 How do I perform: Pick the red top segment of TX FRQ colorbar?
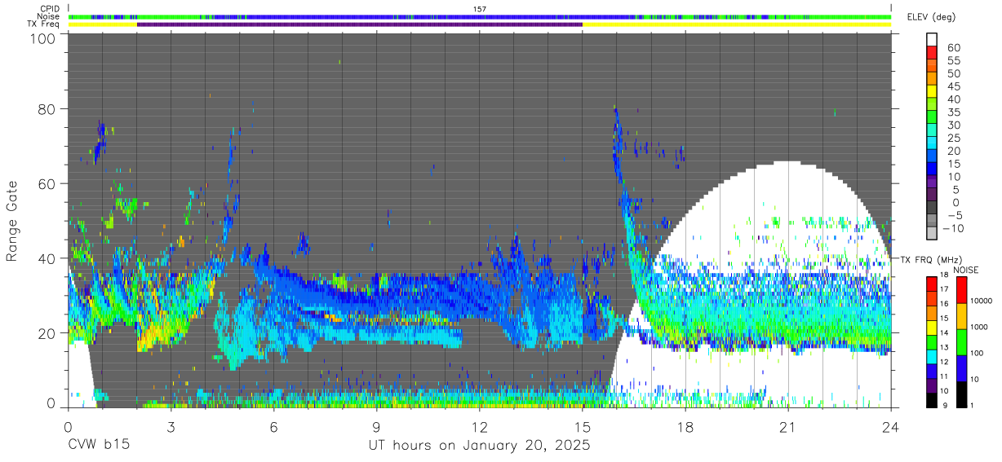(x=932, y=284)
